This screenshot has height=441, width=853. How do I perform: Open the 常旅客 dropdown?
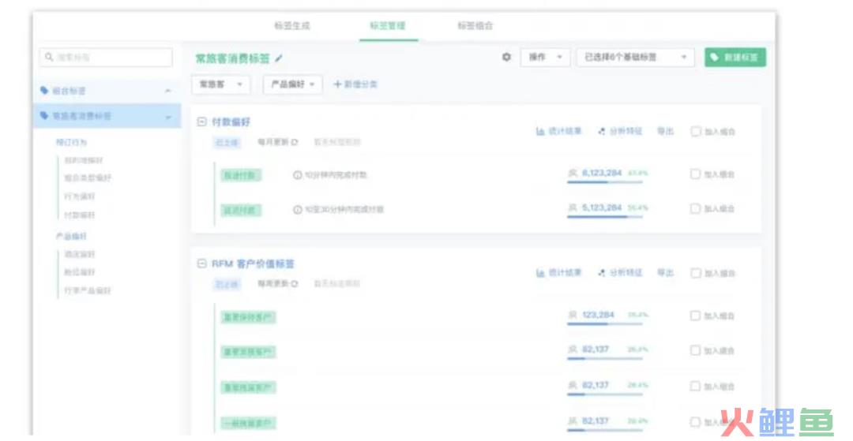[221, 84]
